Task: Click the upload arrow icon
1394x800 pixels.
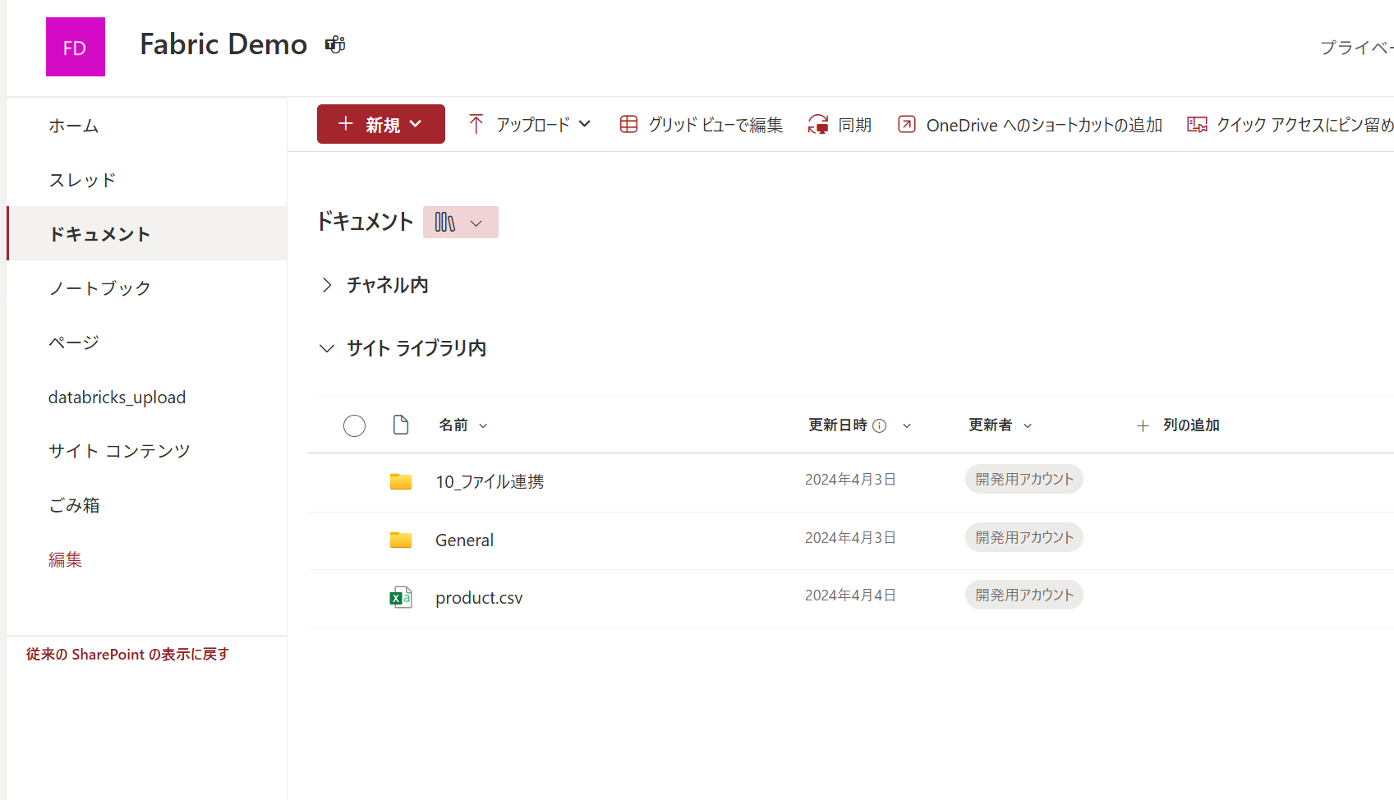Action: (476, 124)
